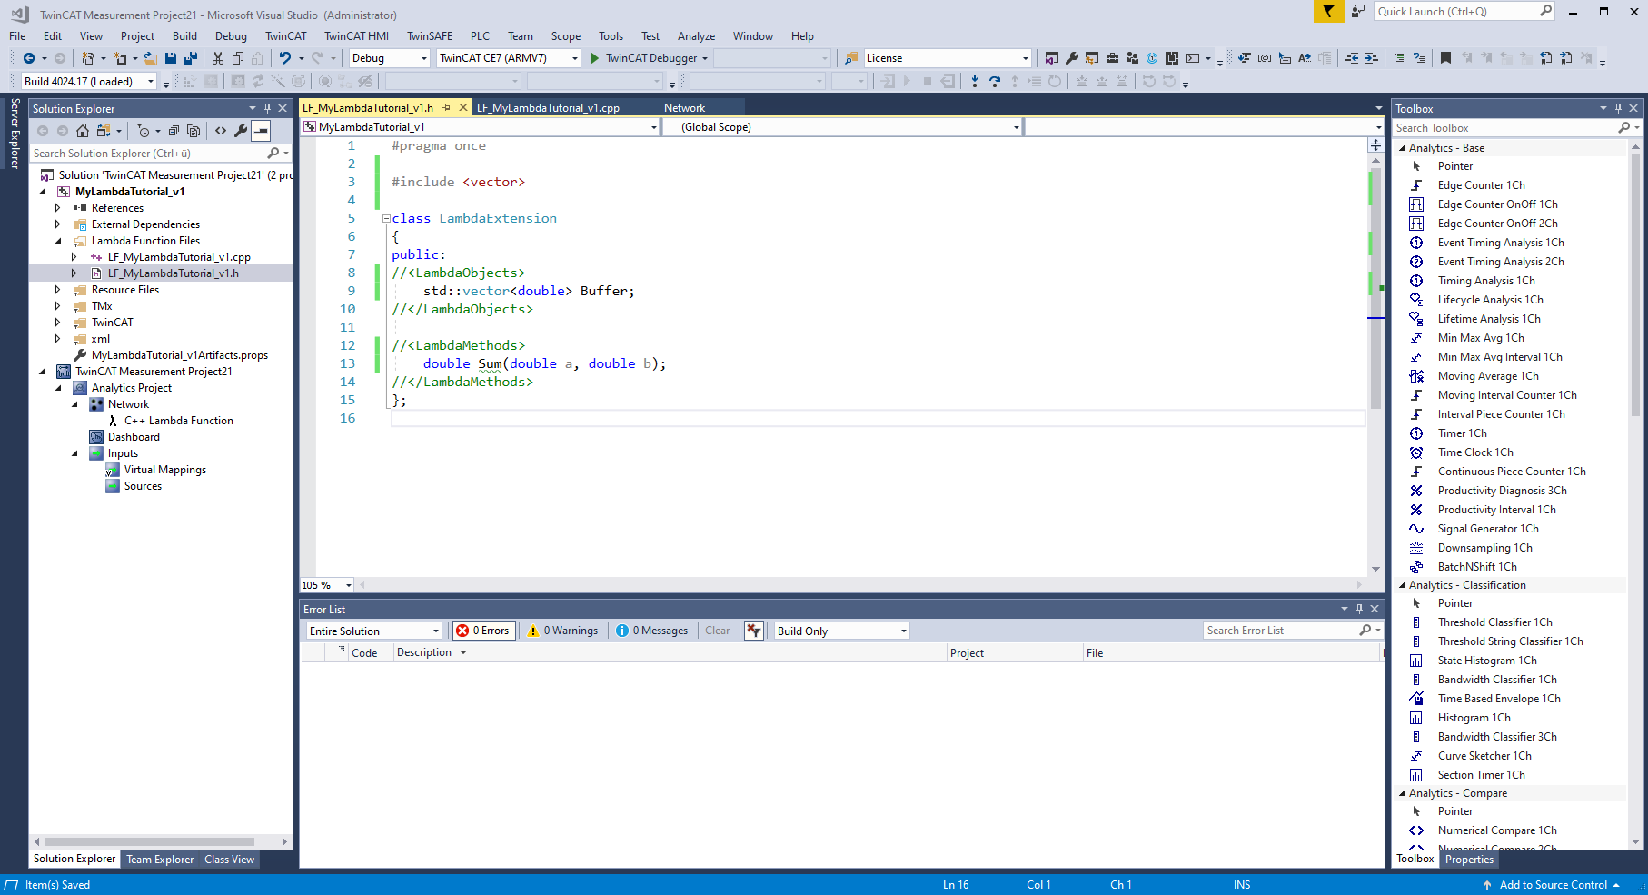Click the Error List IntelliSense filter icon

[x=753, y=631]
